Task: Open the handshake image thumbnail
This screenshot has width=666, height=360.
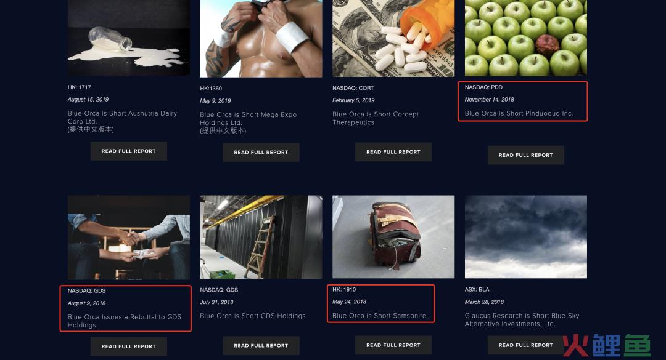Action: point(129,238)
